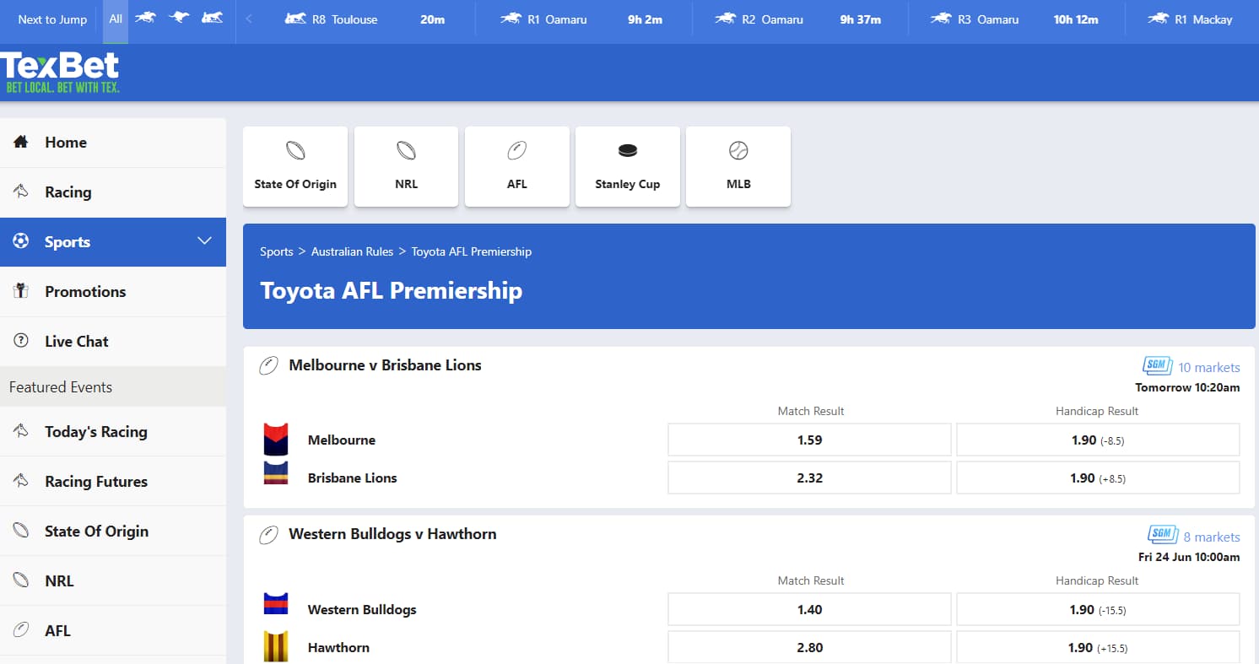Click the Sports breadcrumb link
The image size is (1259, 664).
coord(277,251)
